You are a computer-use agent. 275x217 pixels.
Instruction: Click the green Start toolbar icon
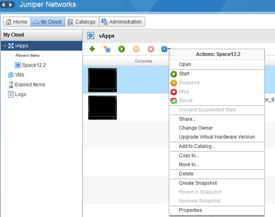pyautogui.click(x=121, y=49)
